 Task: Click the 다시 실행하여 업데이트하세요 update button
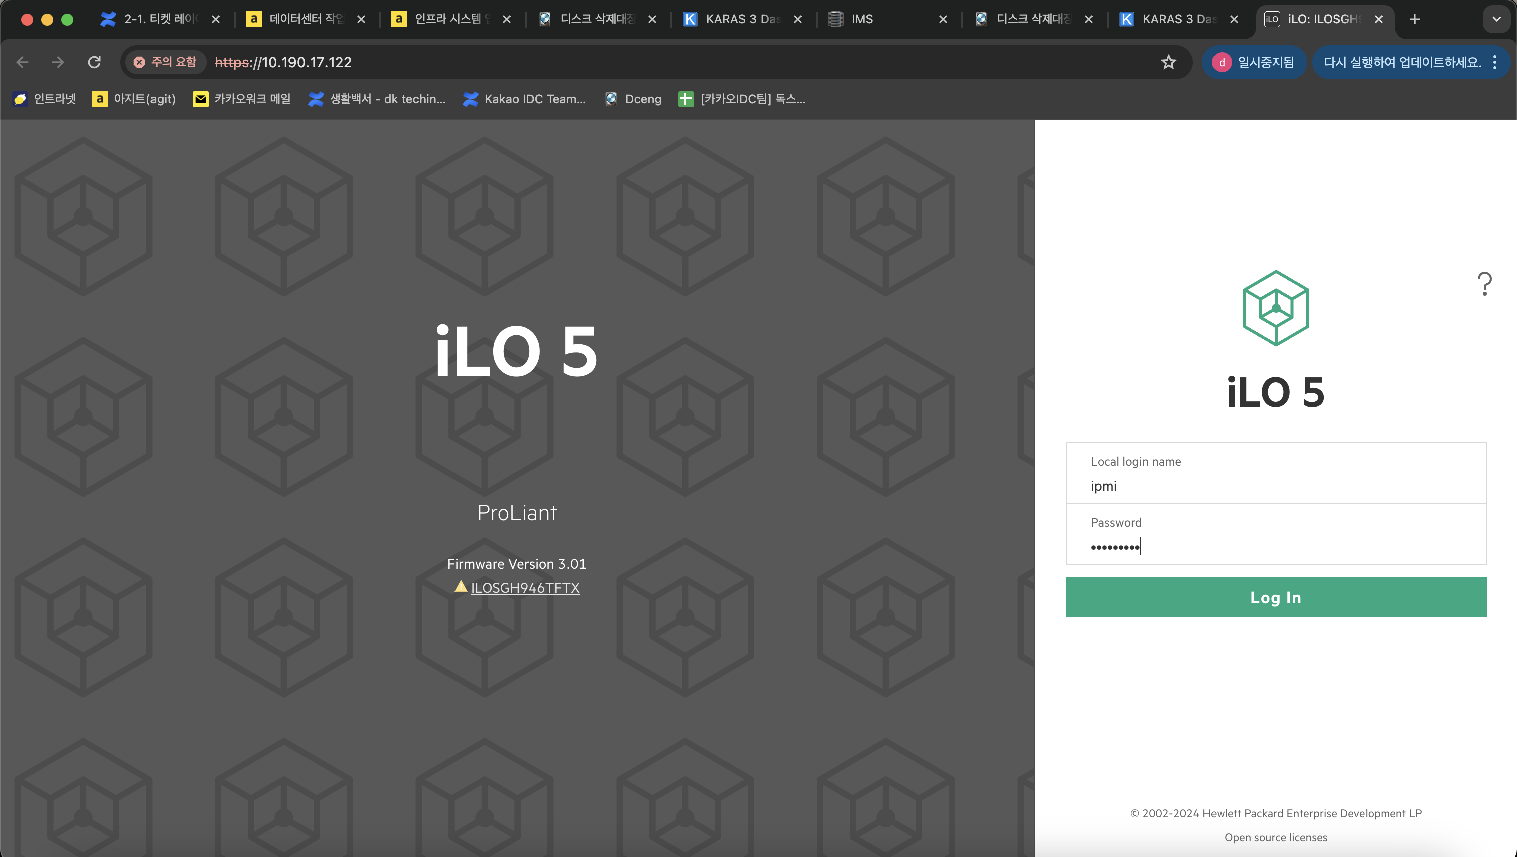[x=1402, y=62]
